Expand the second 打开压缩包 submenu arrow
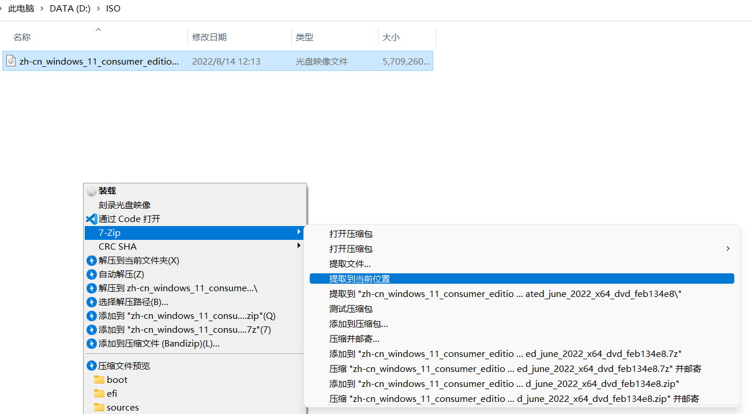 (x=727, y=249)
